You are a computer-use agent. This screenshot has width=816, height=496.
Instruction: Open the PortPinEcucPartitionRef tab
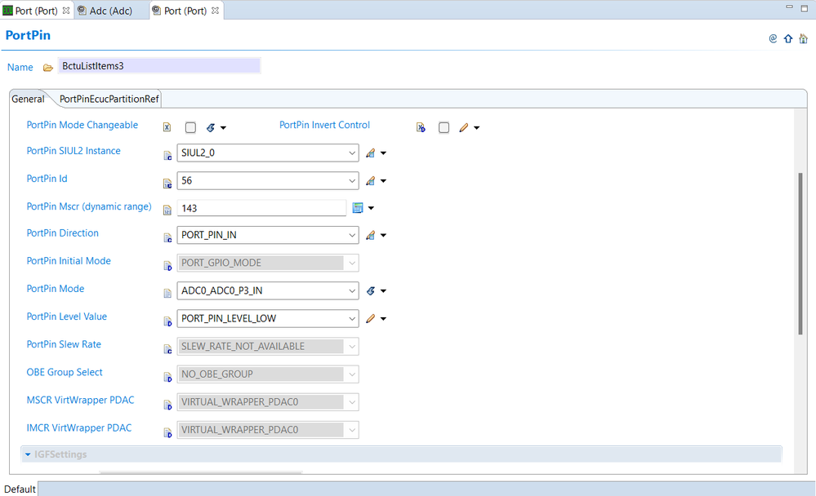(x=109, y=99)
